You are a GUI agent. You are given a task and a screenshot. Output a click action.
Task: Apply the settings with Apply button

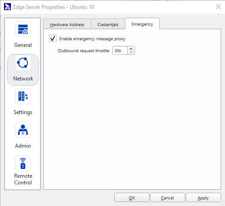tap(203, 198)
